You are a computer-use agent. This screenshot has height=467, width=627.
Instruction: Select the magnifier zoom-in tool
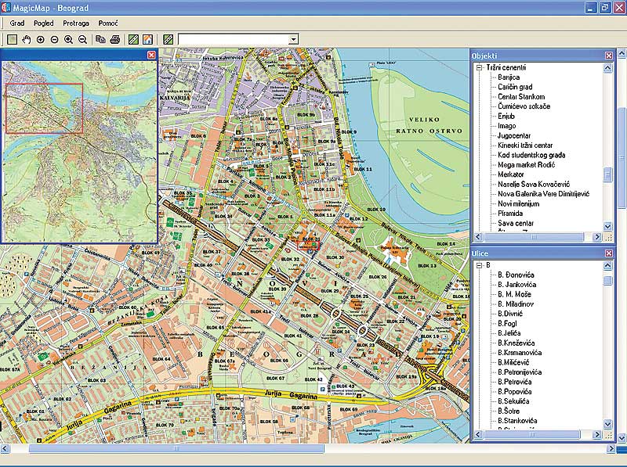tap(68, 40)
